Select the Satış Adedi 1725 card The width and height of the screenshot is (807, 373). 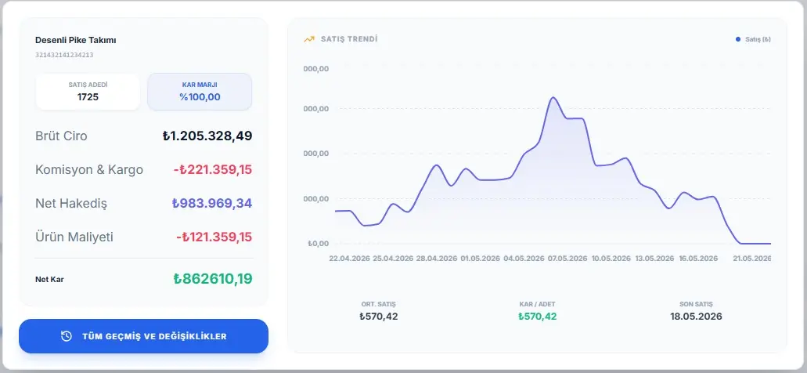tap(88, 92)
